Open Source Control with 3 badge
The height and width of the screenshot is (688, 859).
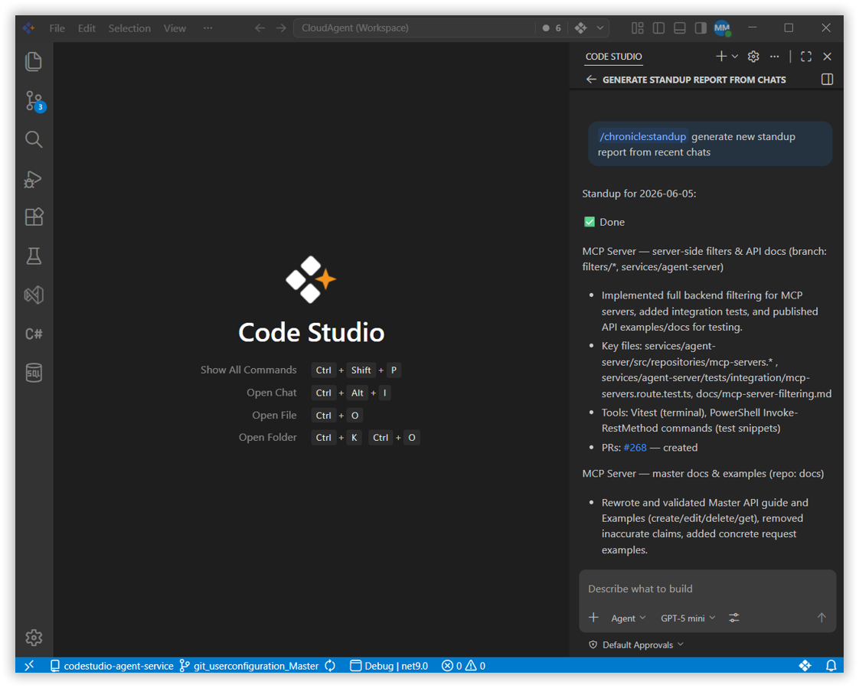pyautogui.click(x=34, y=101)
